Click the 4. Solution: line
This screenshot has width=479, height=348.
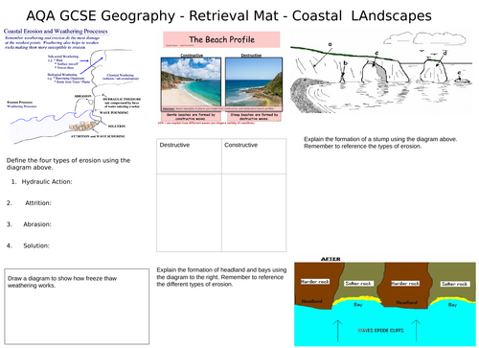tap(28, 245)
